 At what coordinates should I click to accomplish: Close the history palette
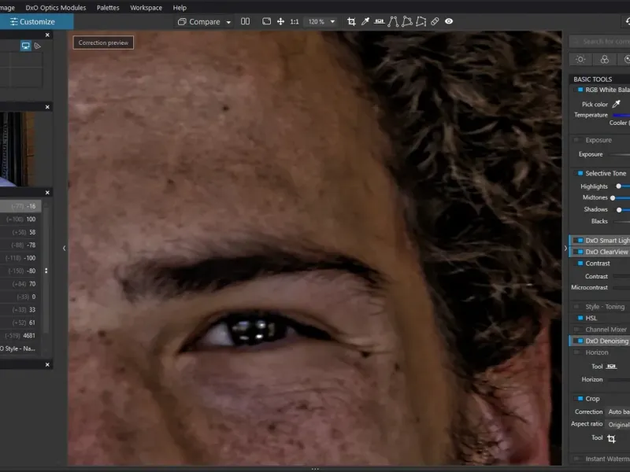click(x=47, y=193)
